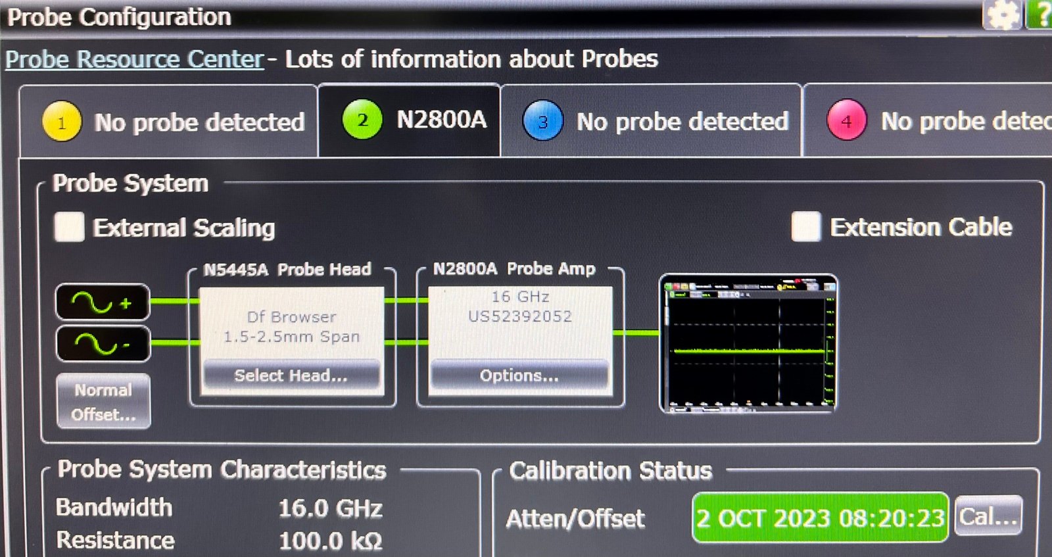1052x557 pixels.
Task: Click the Resistance label
Action: click(x=116, y=540)
